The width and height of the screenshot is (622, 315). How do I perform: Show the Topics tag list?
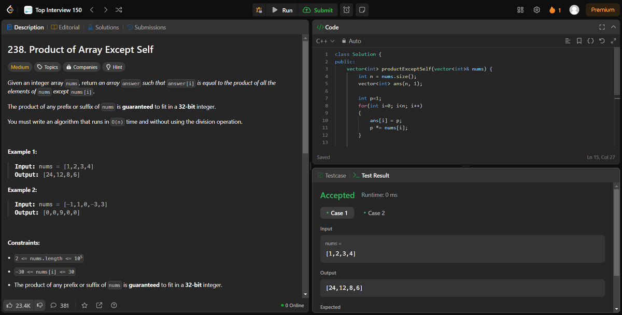(47, 67)
